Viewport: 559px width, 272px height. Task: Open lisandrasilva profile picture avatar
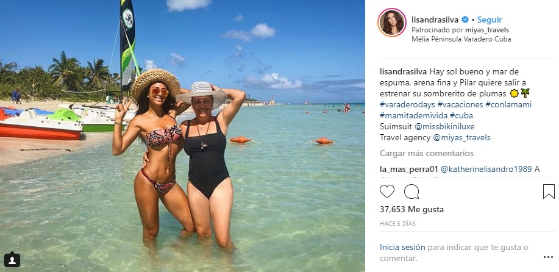click(x=392, y=23)
